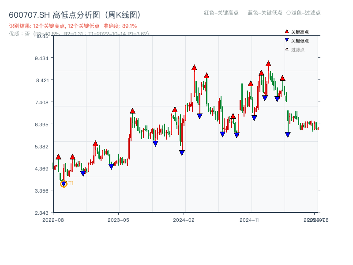Click the 蓝色-关键低点 header text

point(265,13)
